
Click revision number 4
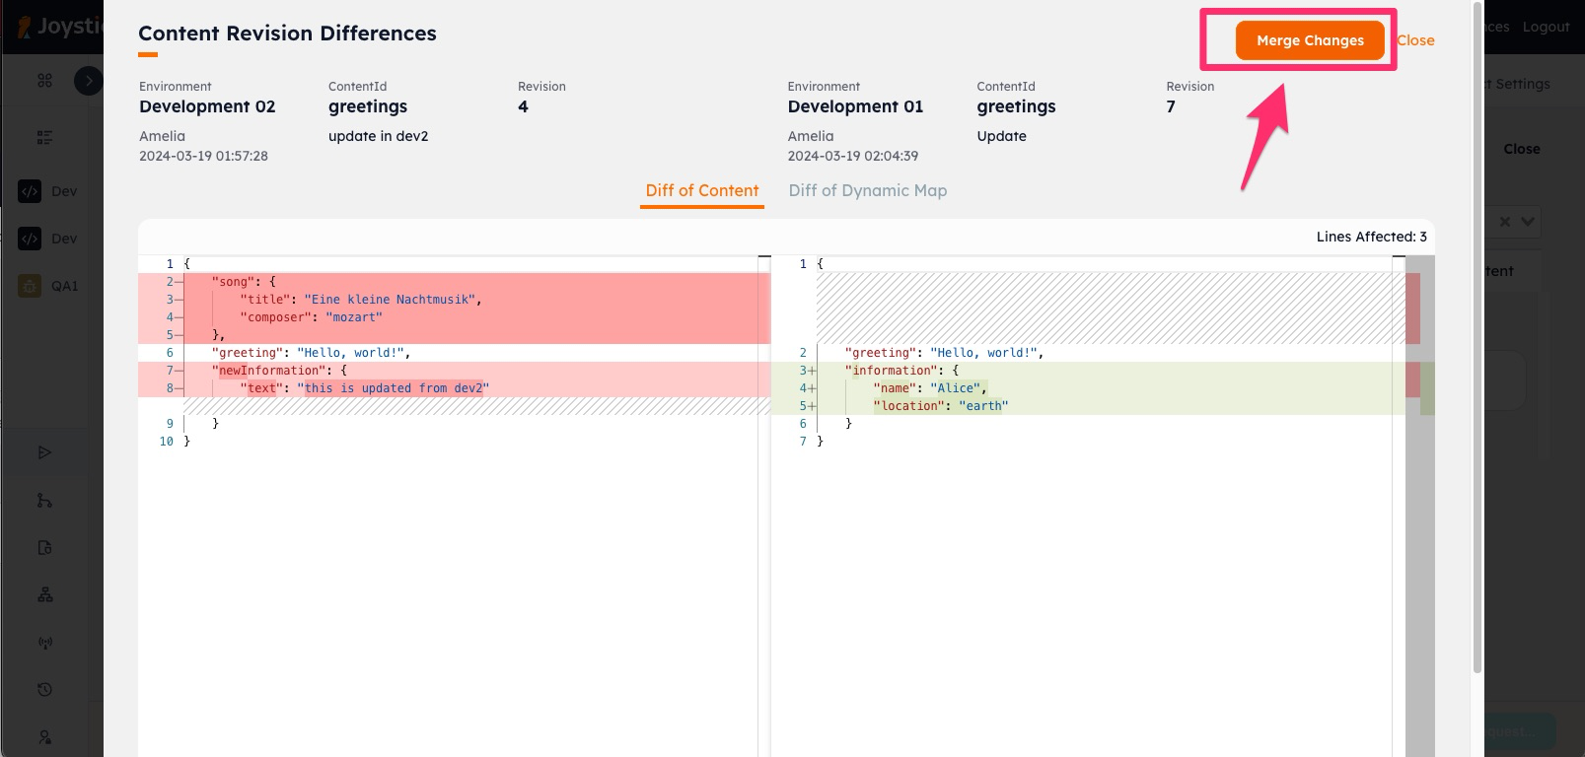523,106
